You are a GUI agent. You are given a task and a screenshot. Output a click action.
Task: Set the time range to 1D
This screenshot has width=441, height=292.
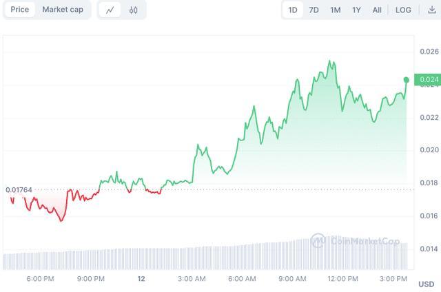292,10
